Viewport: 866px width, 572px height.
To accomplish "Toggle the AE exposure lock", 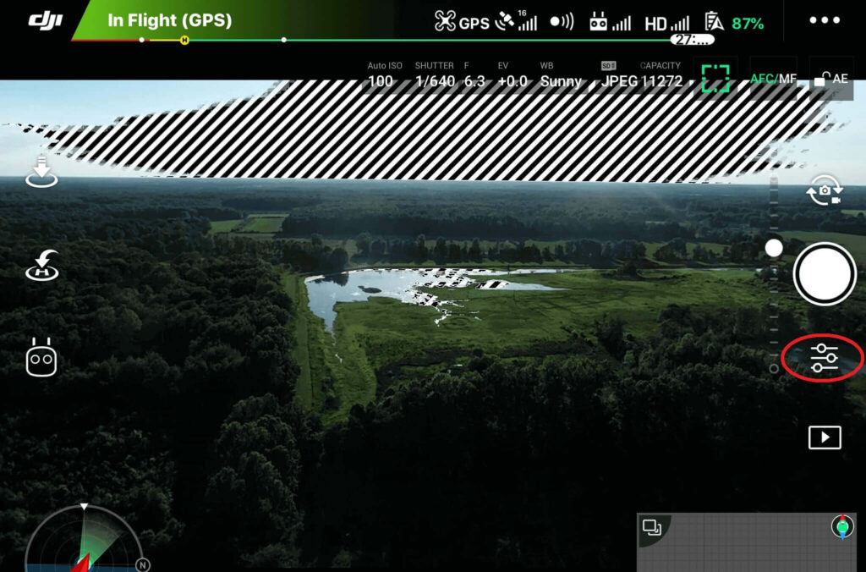I will pos(832,79).
